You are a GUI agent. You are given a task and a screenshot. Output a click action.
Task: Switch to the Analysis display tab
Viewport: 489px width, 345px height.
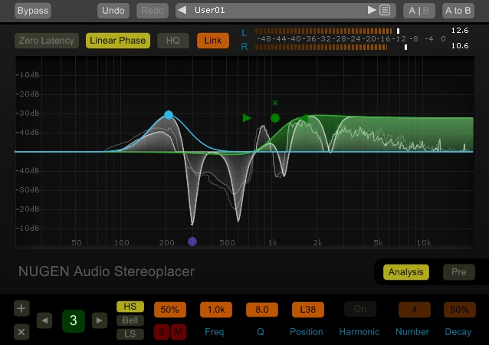(405, 272)
